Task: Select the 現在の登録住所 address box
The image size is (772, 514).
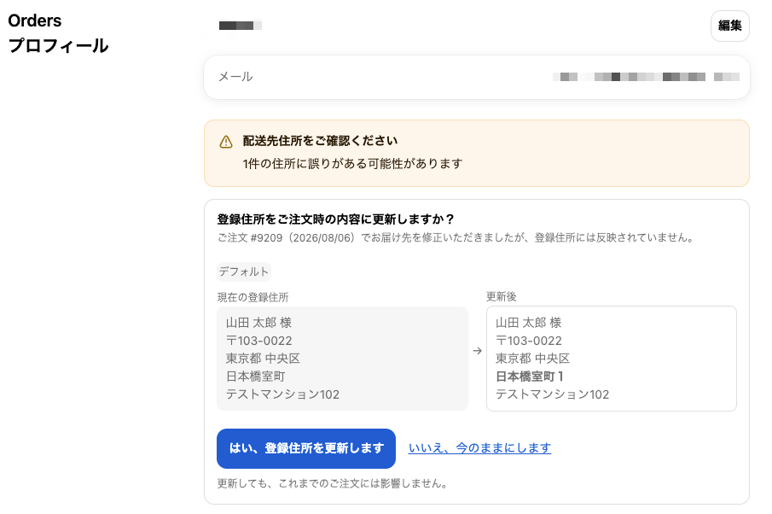Action: pyautogui.click(x=342, y=359)
